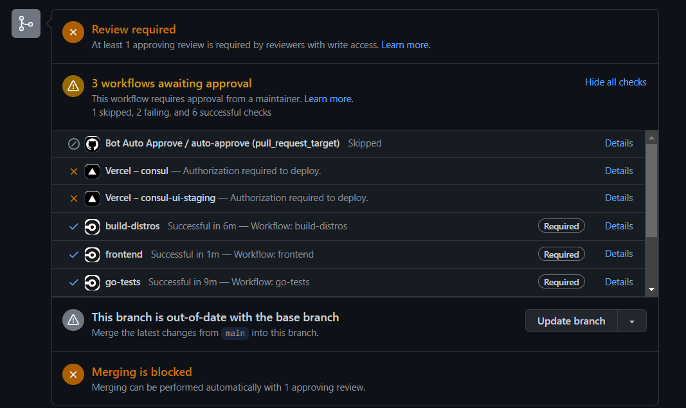
Task: Hide all checks
Action: point(615,82)
